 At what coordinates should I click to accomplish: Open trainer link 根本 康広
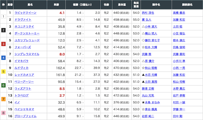click(179, 40)
